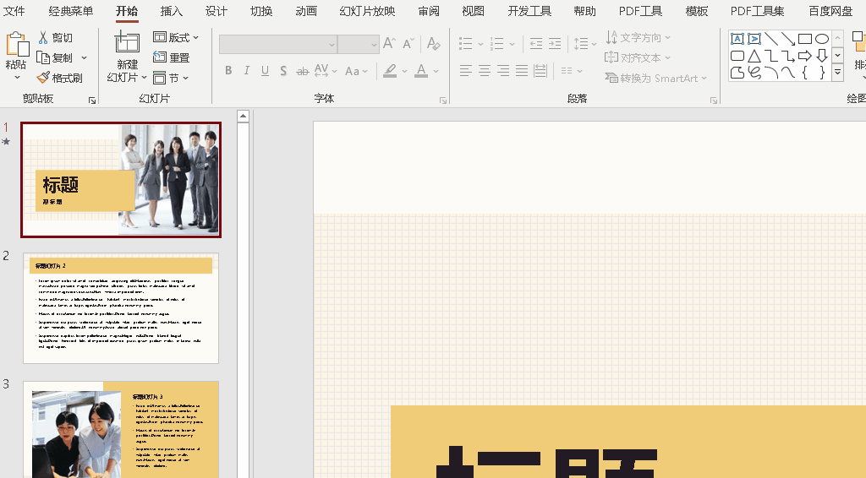Pick the Right Brace shape
The height and width of the screenshot is (478, 866).
pyautogui.click(x=822, y=73)
